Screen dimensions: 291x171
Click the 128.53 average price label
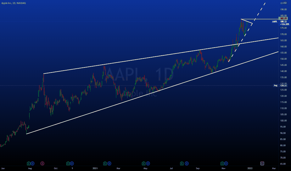click(284, 85)
